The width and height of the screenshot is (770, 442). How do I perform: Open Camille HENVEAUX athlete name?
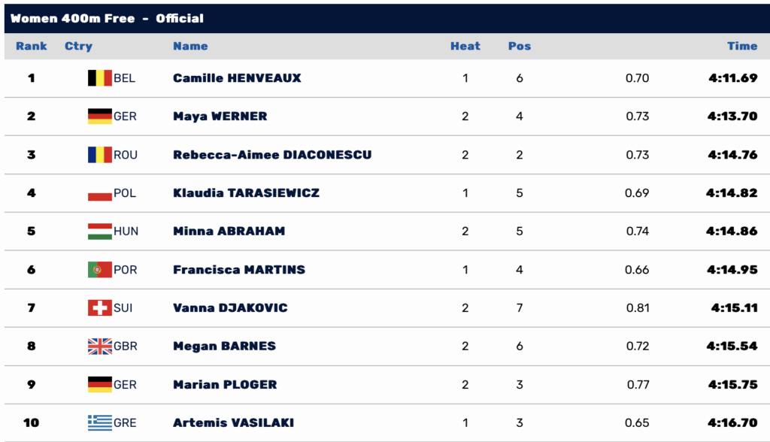click(237, 78)
